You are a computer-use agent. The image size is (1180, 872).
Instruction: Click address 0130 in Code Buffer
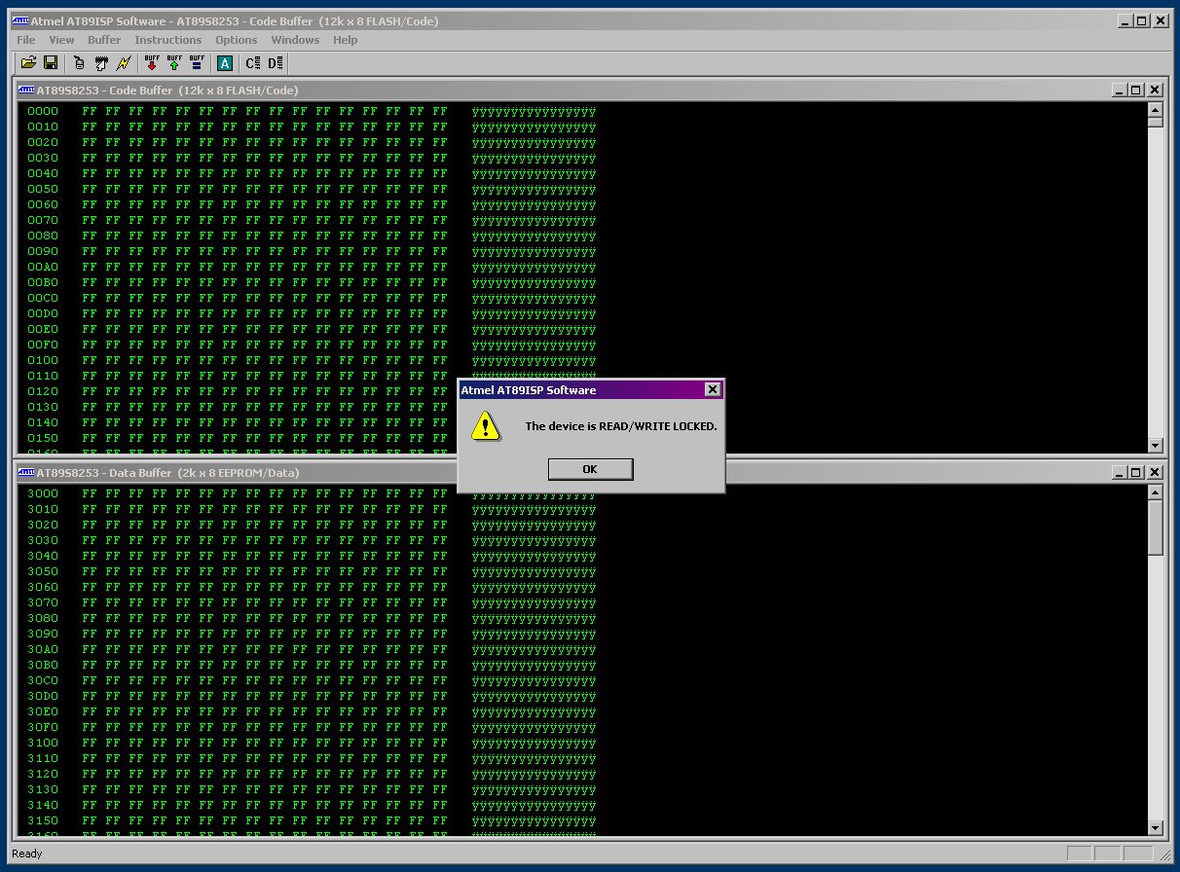[43, 407]
